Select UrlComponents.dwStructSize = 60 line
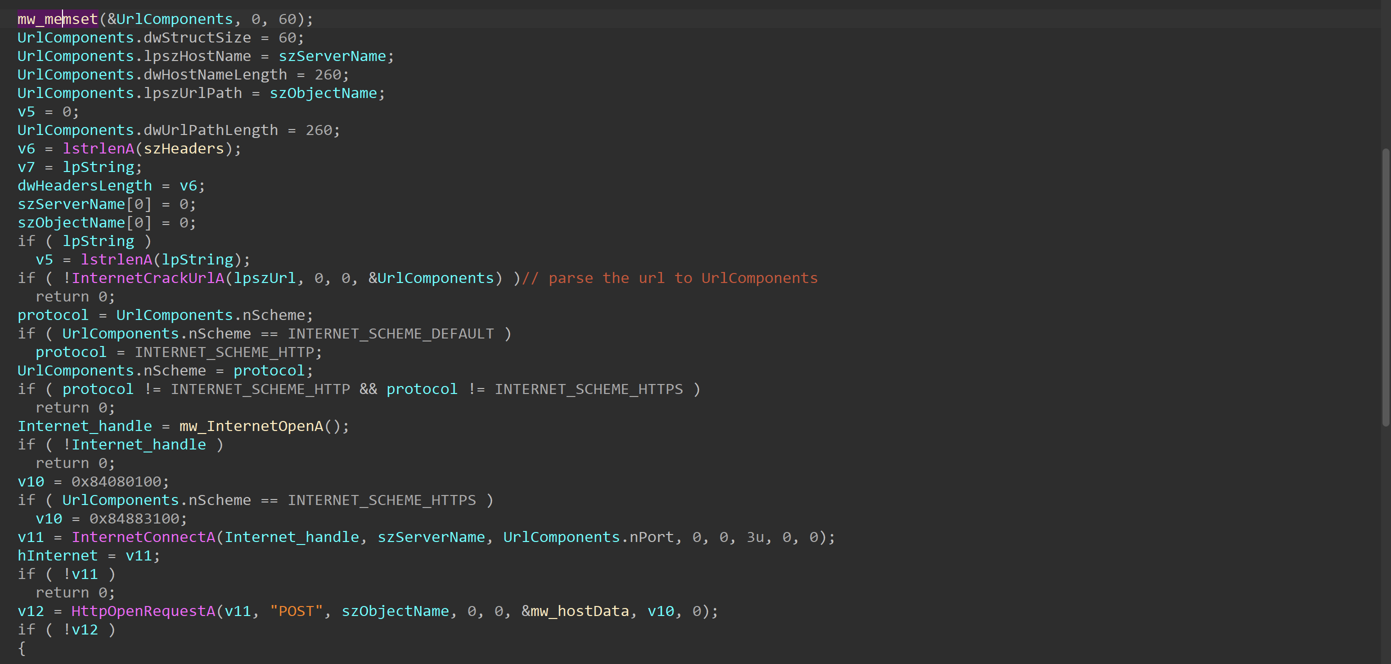Screen dimensions: 1391x664 coord(161,38)
